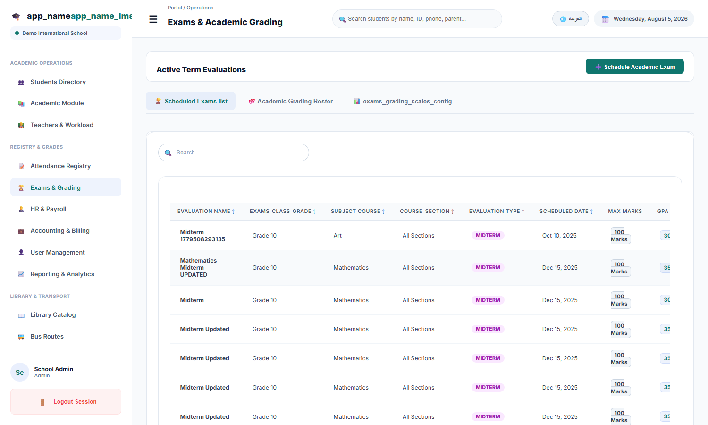708x425 pixels.
Task: Click the Sc user avatar
Action: 20,373
